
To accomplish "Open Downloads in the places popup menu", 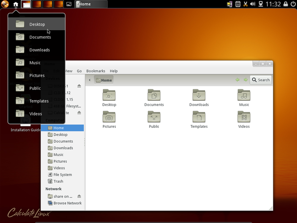I will [36, 50].
